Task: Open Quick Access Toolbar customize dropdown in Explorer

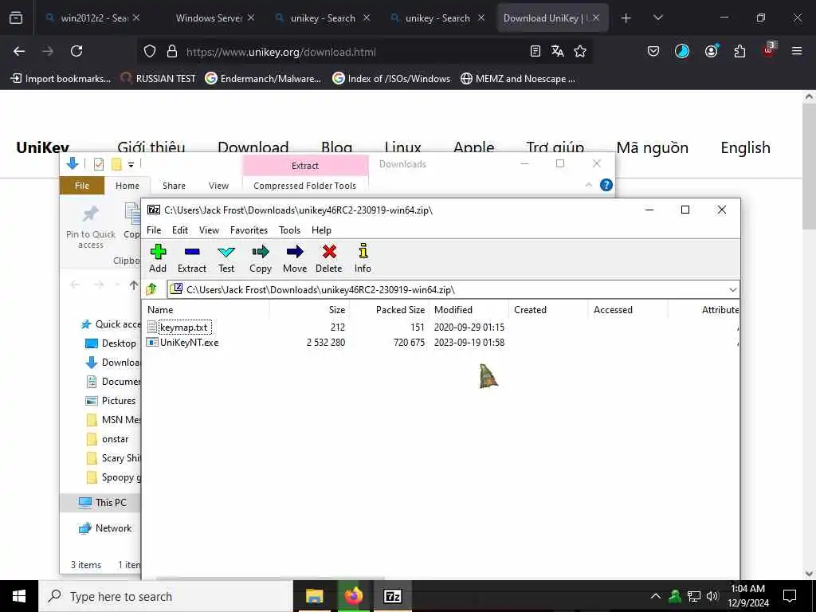Action: (x=131, y=164)
